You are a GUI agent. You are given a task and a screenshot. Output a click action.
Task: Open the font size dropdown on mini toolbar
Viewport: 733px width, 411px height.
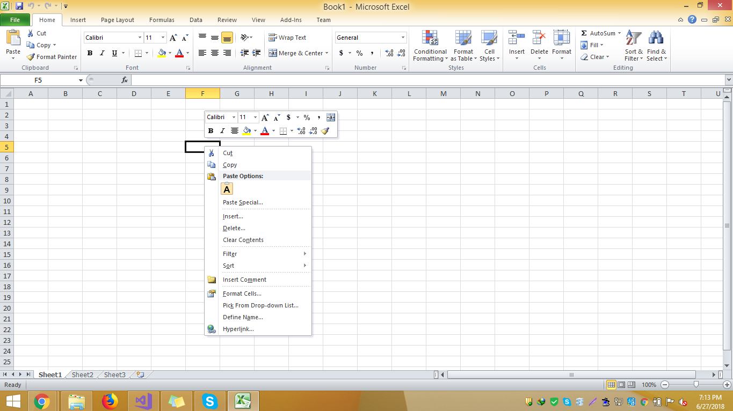point(255,117)
